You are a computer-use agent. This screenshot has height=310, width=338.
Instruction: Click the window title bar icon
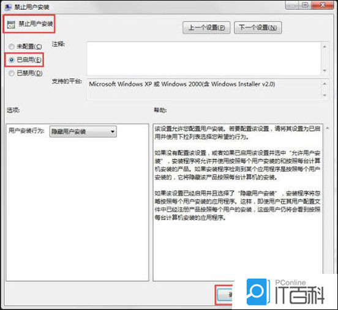pos(8,7)
